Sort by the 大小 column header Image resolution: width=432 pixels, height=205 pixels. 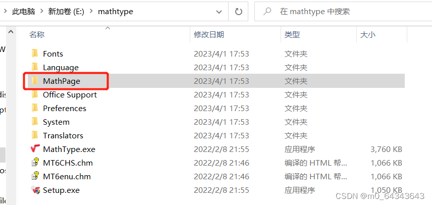click(368, 35)
